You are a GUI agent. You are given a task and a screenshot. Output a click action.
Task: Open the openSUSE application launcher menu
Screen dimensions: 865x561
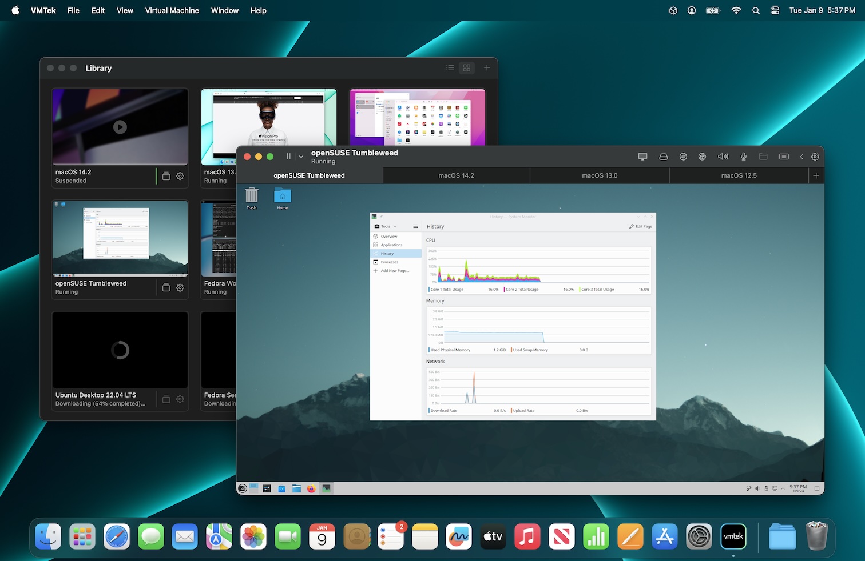pyautogui.click(x=243, y=488)
